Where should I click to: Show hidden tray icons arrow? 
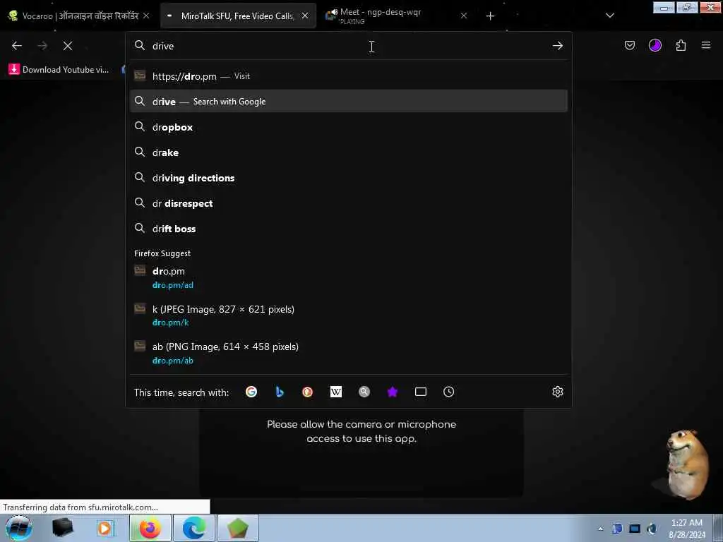600,529
